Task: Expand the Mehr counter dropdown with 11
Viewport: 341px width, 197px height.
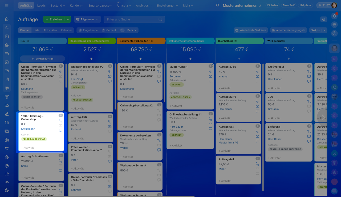Action: click(x=129, y=30)
